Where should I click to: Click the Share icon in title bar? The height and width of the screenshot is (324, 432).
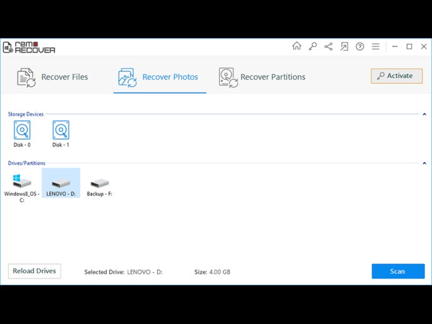(329, 46)
